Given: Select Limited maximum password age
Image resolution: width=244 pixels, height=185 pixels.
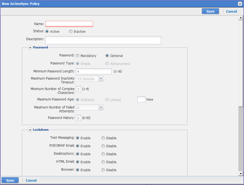Looking at the screenshot, I should point(107,100).
